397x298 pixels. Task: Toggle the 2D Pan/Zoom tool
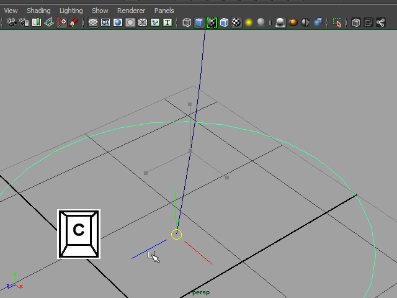(x=61, y=22)
